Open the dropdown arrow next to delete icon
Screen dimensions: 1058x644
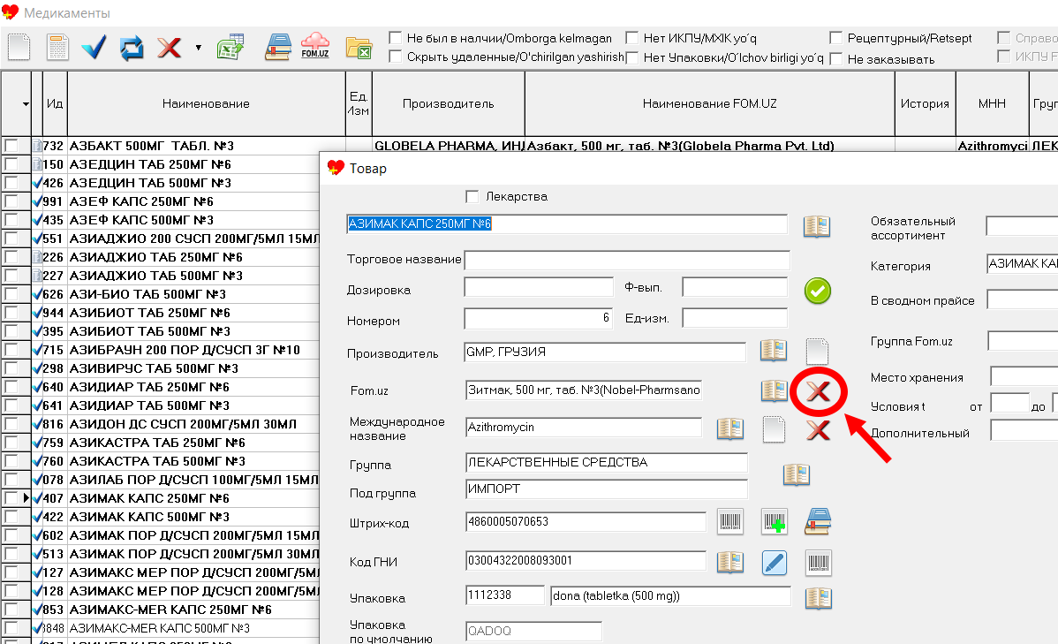[x=199, y=48]
